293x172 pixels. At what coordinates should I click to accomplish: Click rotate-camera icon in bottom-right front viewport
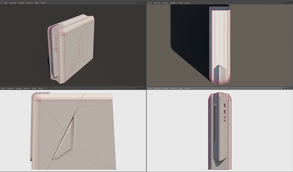[289, 88]
